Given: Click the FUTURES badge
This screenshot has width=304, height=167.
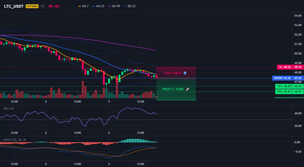Looking at the screenshot, I should (32, 6).
